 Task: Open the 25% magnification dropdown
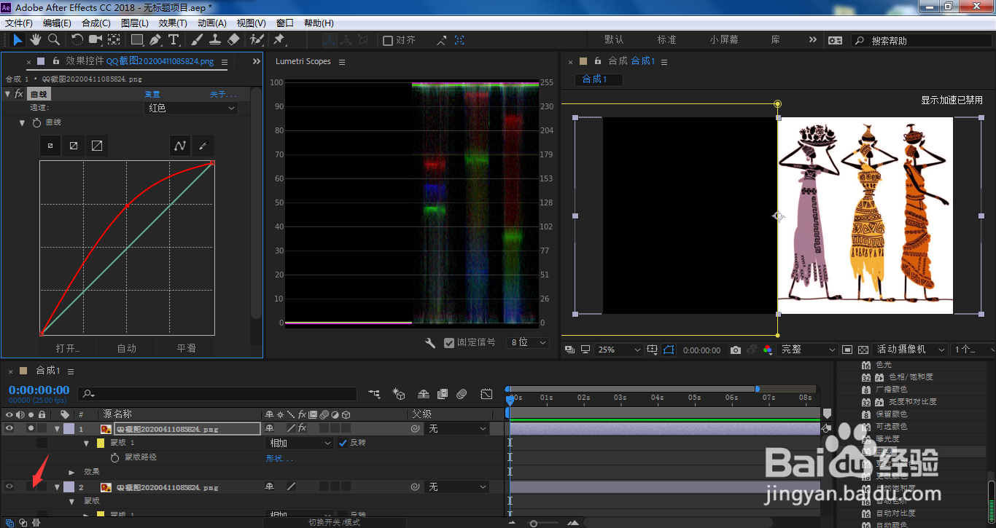[x=619, y=350]
